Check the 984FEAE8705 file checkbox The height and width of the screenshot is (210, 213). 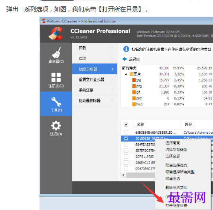(126, 145)
